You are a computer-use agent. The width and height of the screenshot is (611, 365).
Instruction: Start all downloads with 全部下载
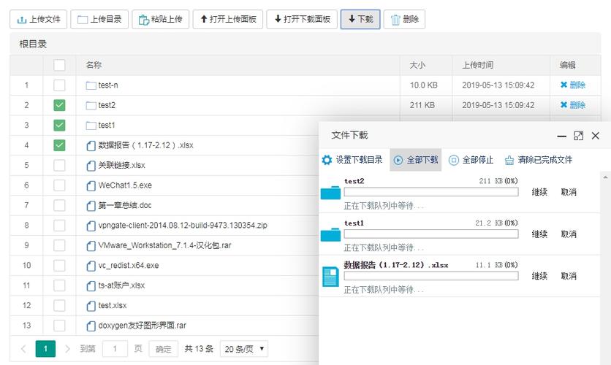[416, 160]
